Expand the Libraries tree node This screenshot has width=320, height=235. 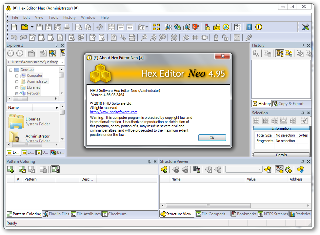click(17, 88)
